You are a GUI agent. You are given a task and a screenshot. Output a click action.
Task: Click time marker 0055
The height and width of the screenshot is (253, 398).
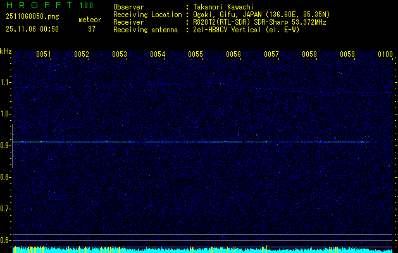pos(196,54)
